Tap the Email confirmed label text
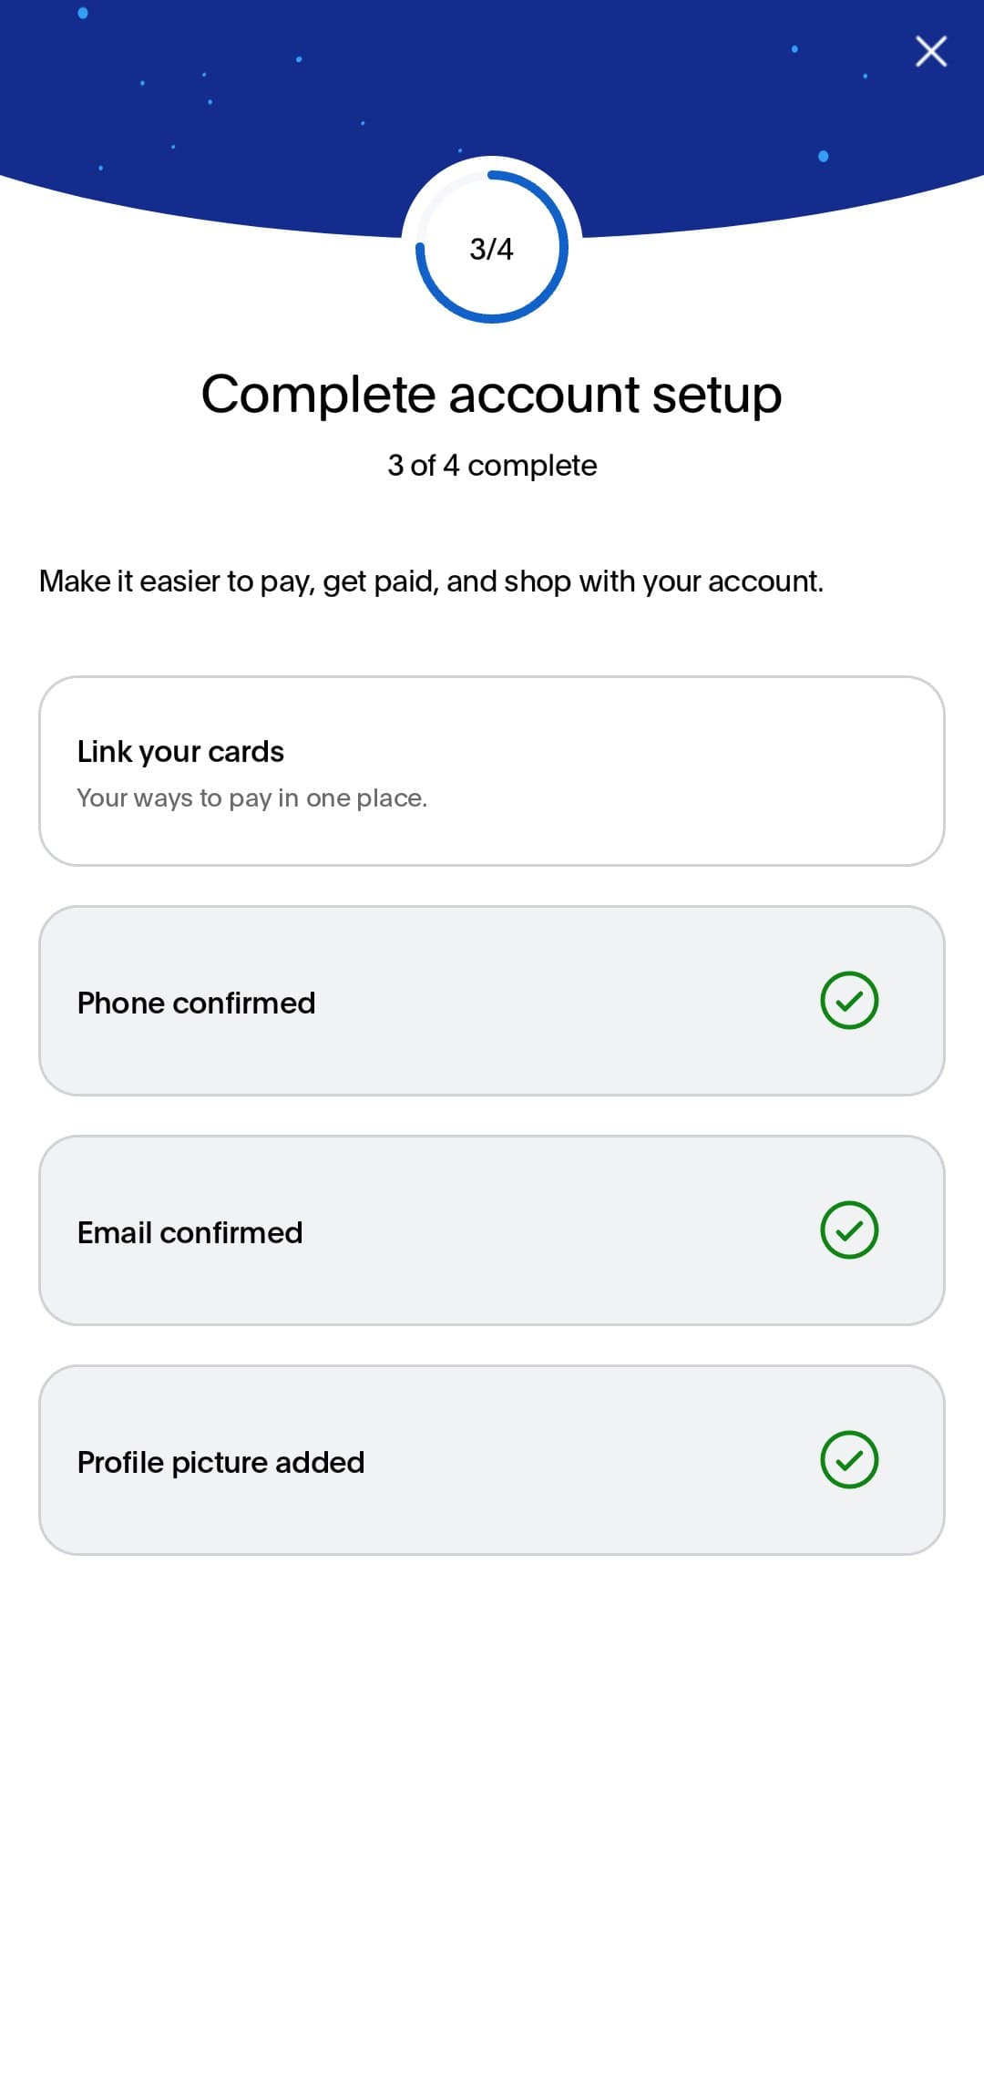The image size is (984, 2079). click(190, 1233)
